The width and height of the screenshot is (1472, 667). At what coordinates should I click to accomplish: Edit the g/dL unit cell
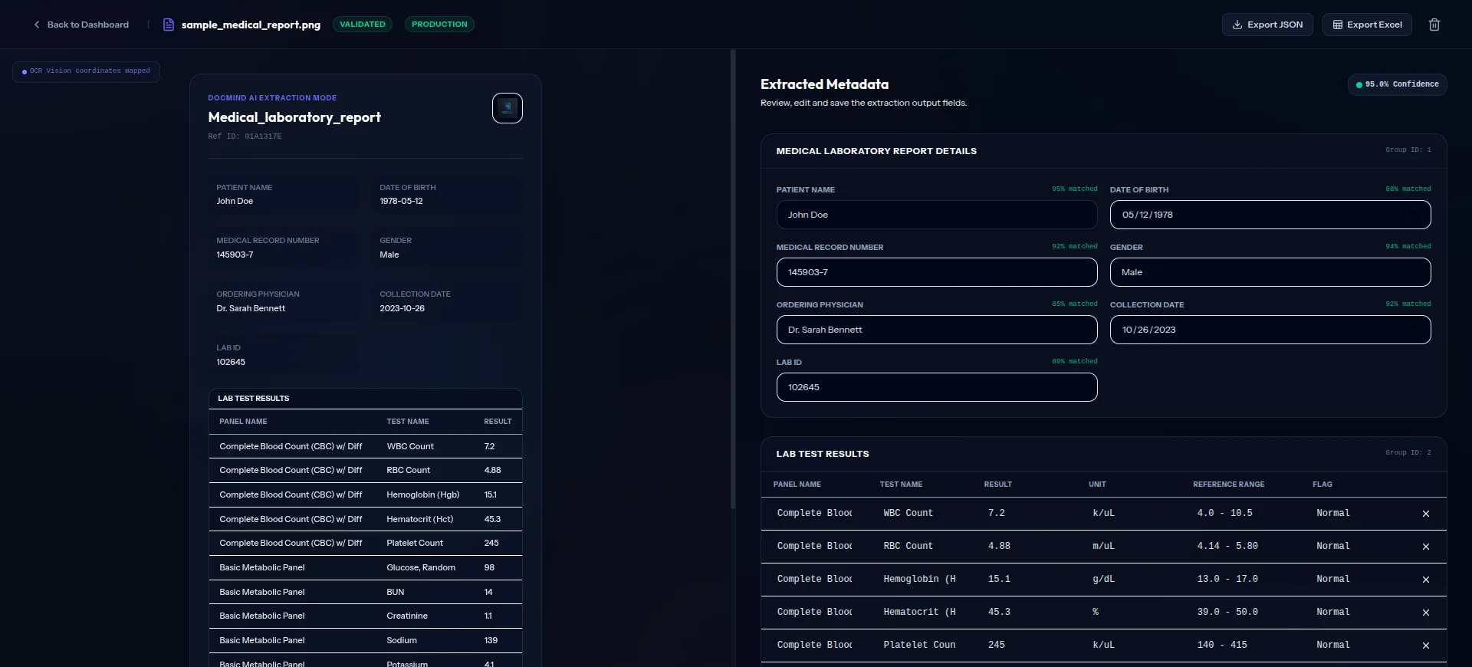1127,579
